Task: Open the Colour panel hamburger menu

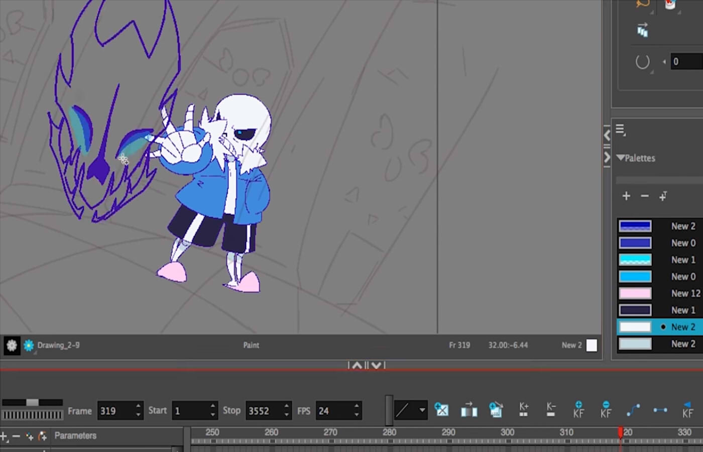Action: (x=621, y=130)
